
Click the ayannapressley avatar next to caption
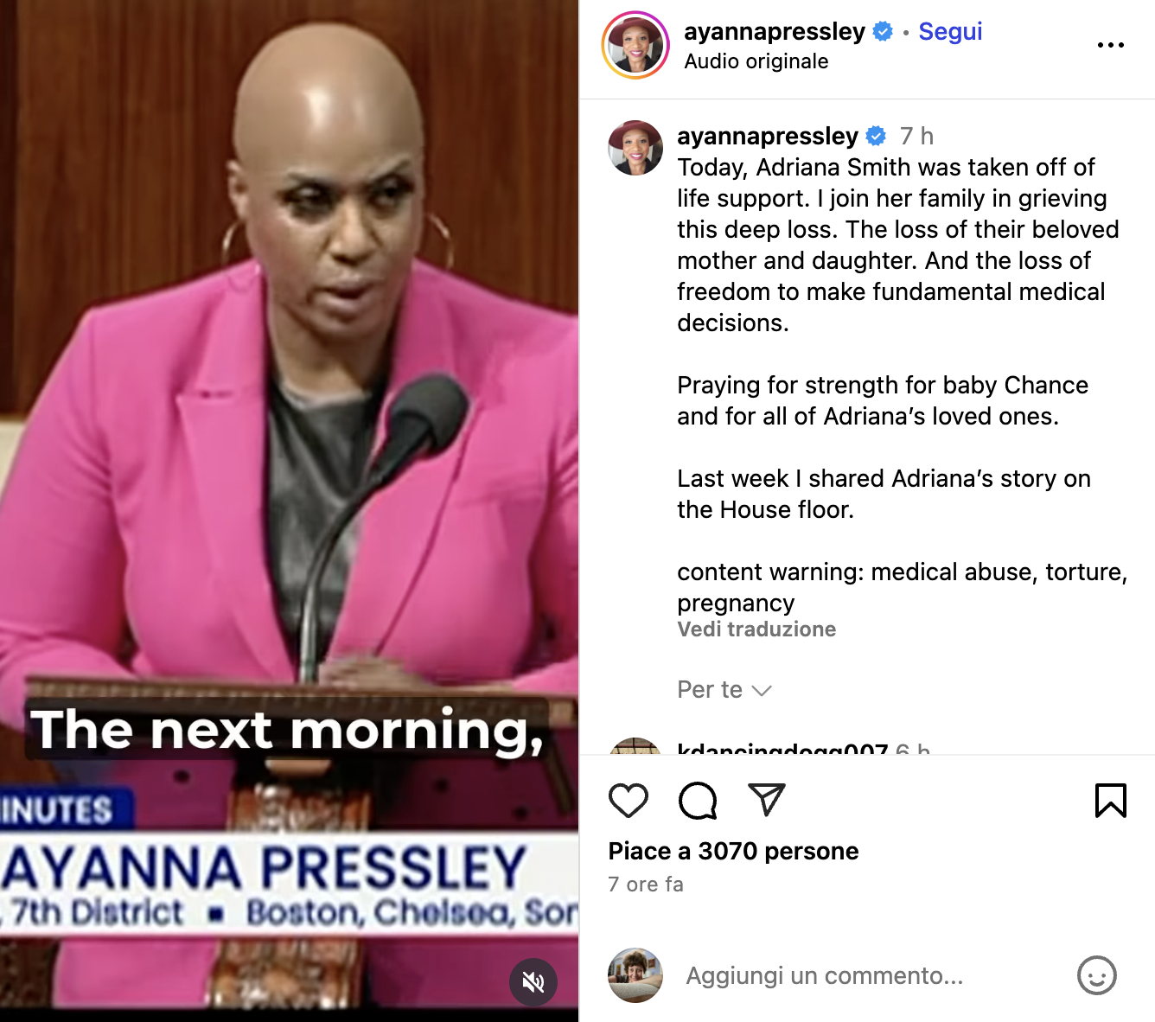[x=635, y=148]
